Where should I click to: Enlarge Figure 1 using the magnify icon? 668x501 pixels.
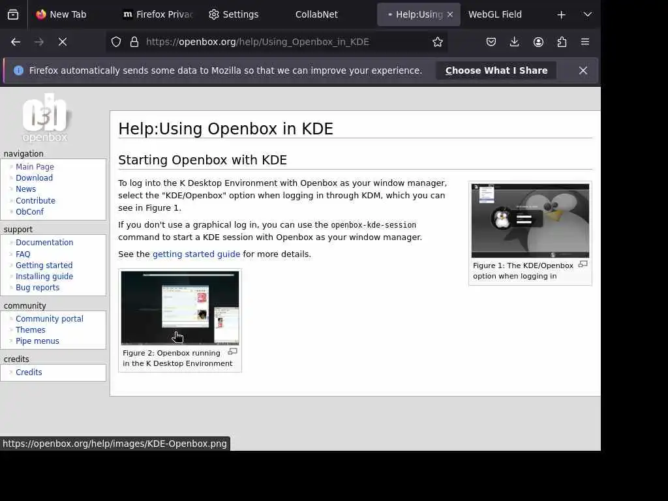583,264
